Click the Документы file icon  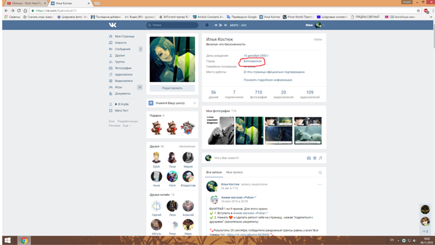(x=111, y=94)
